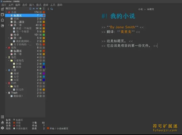Screen dimensions: 182x135
Task: Select 第一章 under 续集
Action: [18, 54]
